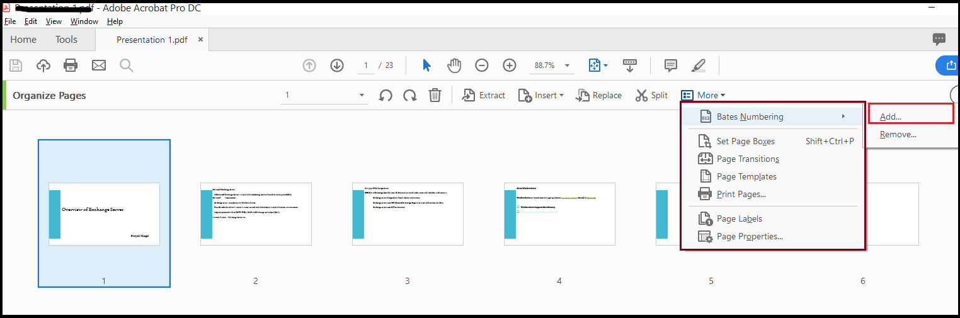The height and width of the screenshot is (318, 960).
Task: Click the scrolling mode keyboard icon
Action: click(630, 65)
